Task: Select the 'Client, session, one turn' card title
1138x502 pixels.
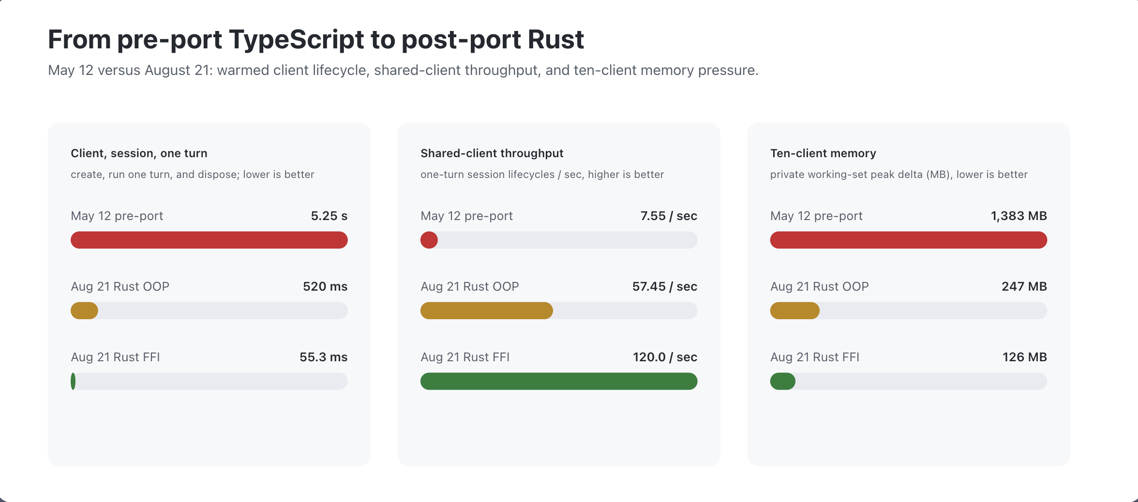Action: coord(139,153)
